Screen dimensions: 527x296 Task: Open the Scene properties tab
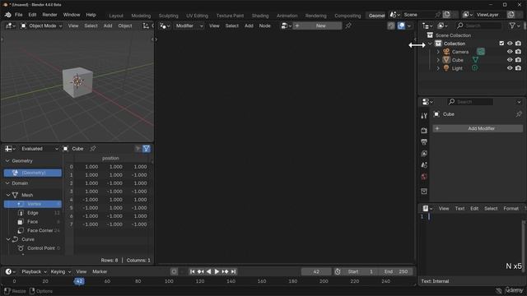pos(424,165)
